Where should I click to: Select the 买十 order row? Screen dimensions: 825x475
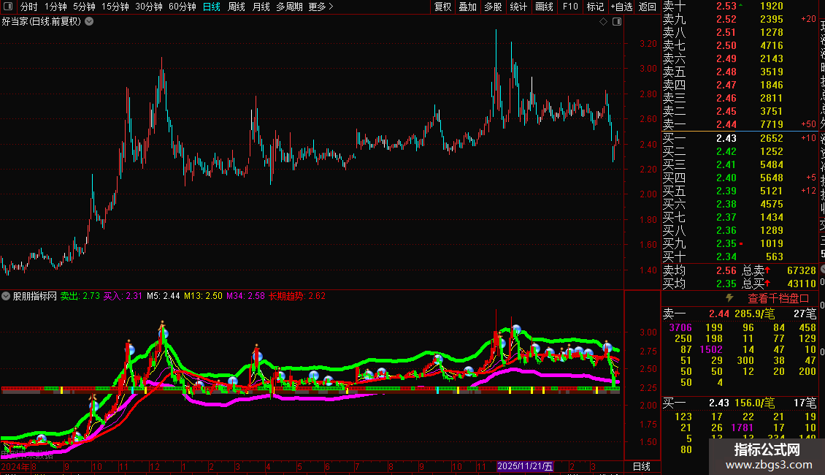pyautogui.click(x=740, y=257)
